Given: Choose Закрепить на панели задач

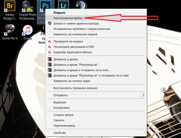Looking at the screenshot, I should pos(96,81).
